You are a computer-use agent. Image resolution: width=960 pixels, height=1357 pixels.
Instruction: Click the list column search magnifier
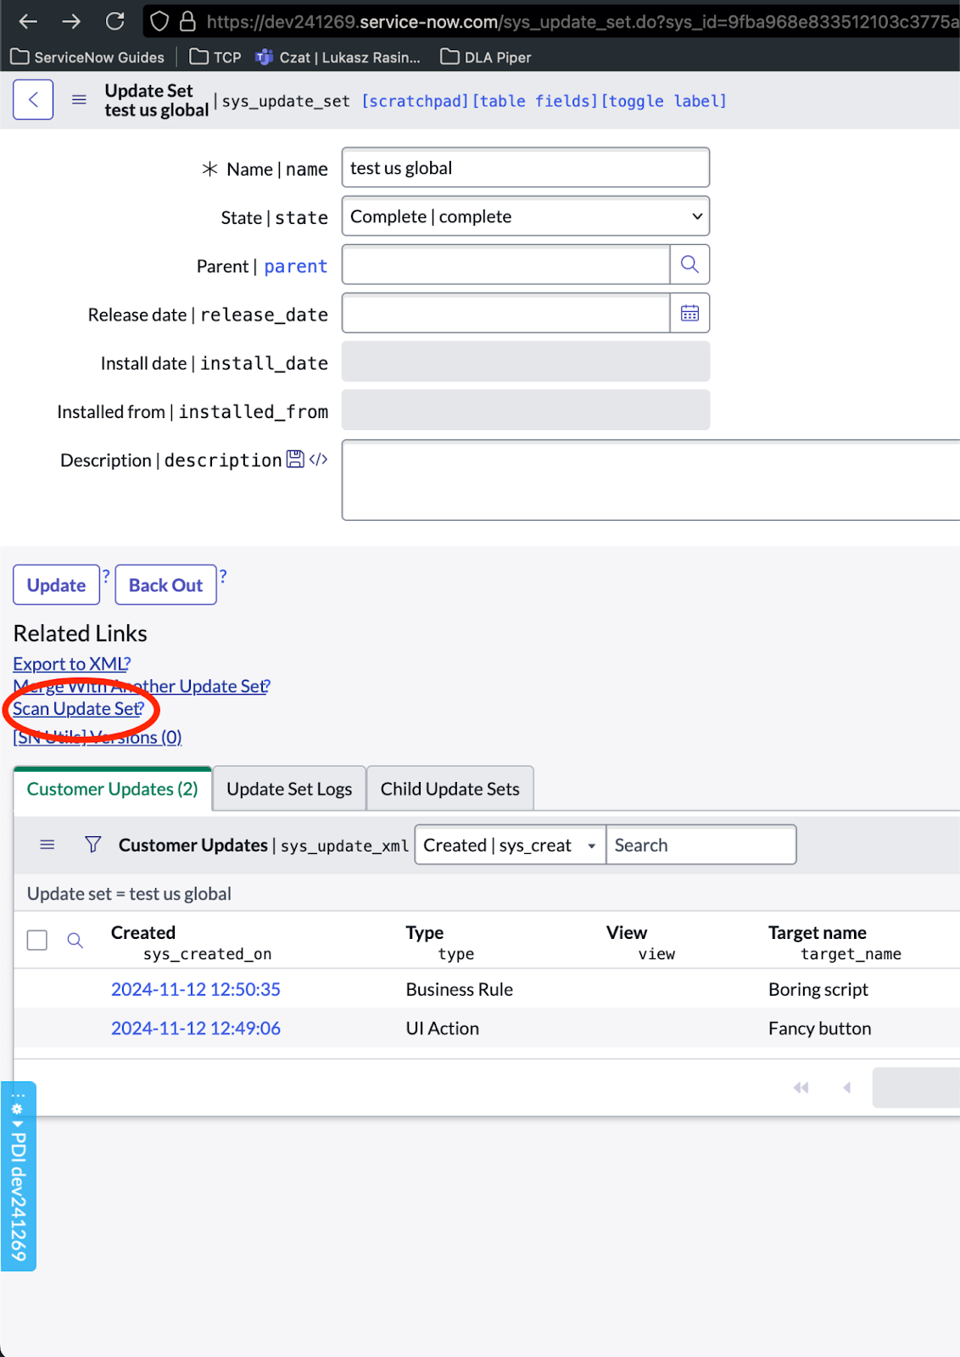75,941
